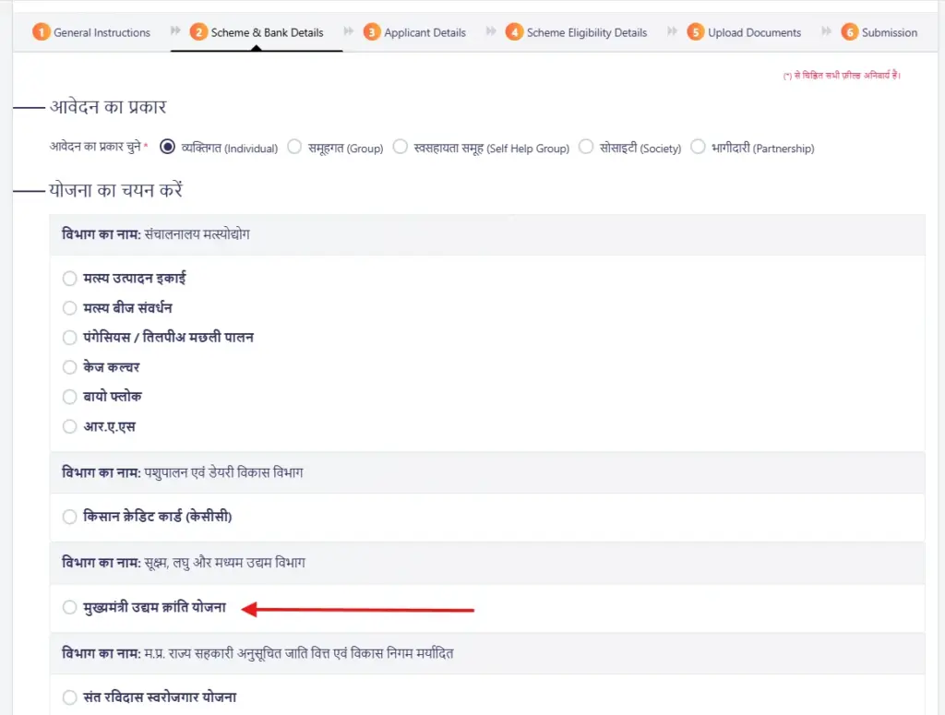Pick the केज कल्चर scheme option
This screenshot has height=715, width=945.
tap(70, 367)
